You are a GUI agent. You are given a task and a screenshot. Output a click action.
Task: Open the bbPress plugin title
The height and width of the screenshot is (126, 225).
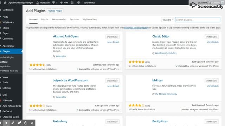click(x=157, y=80)
